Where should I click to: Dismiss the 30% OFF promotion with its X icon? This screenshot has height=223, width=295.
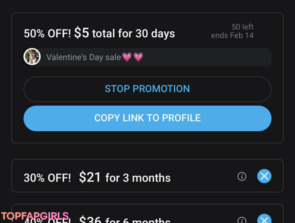(x=264, y=176)
